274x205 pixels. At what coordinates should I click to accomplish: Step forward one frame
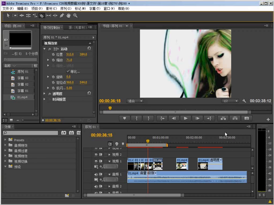click(x=198, y=118)
